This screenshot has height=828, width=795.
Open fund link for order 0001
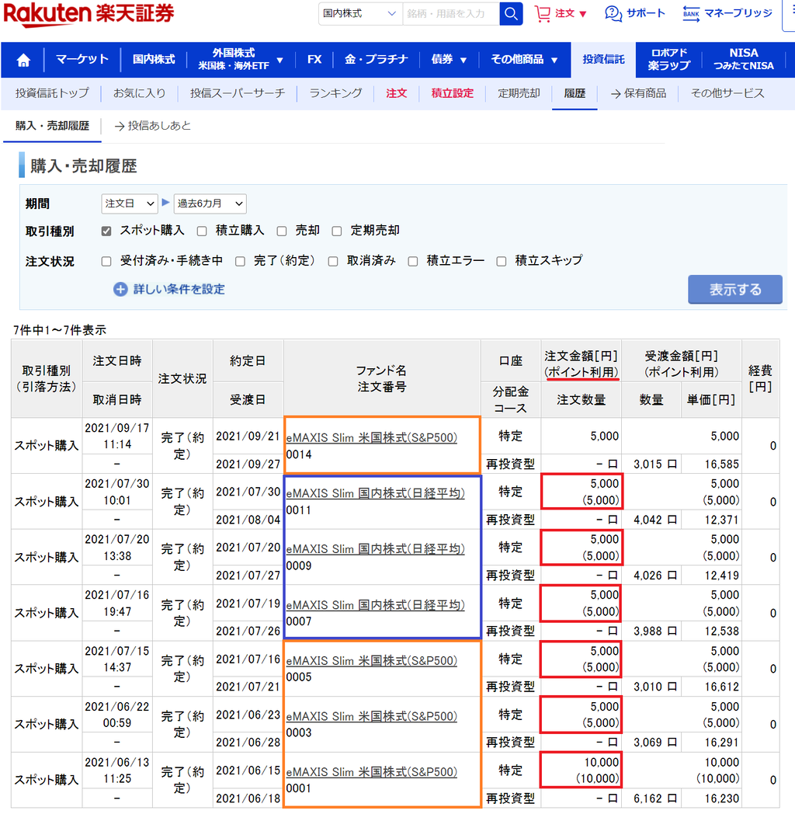(372, 772)
